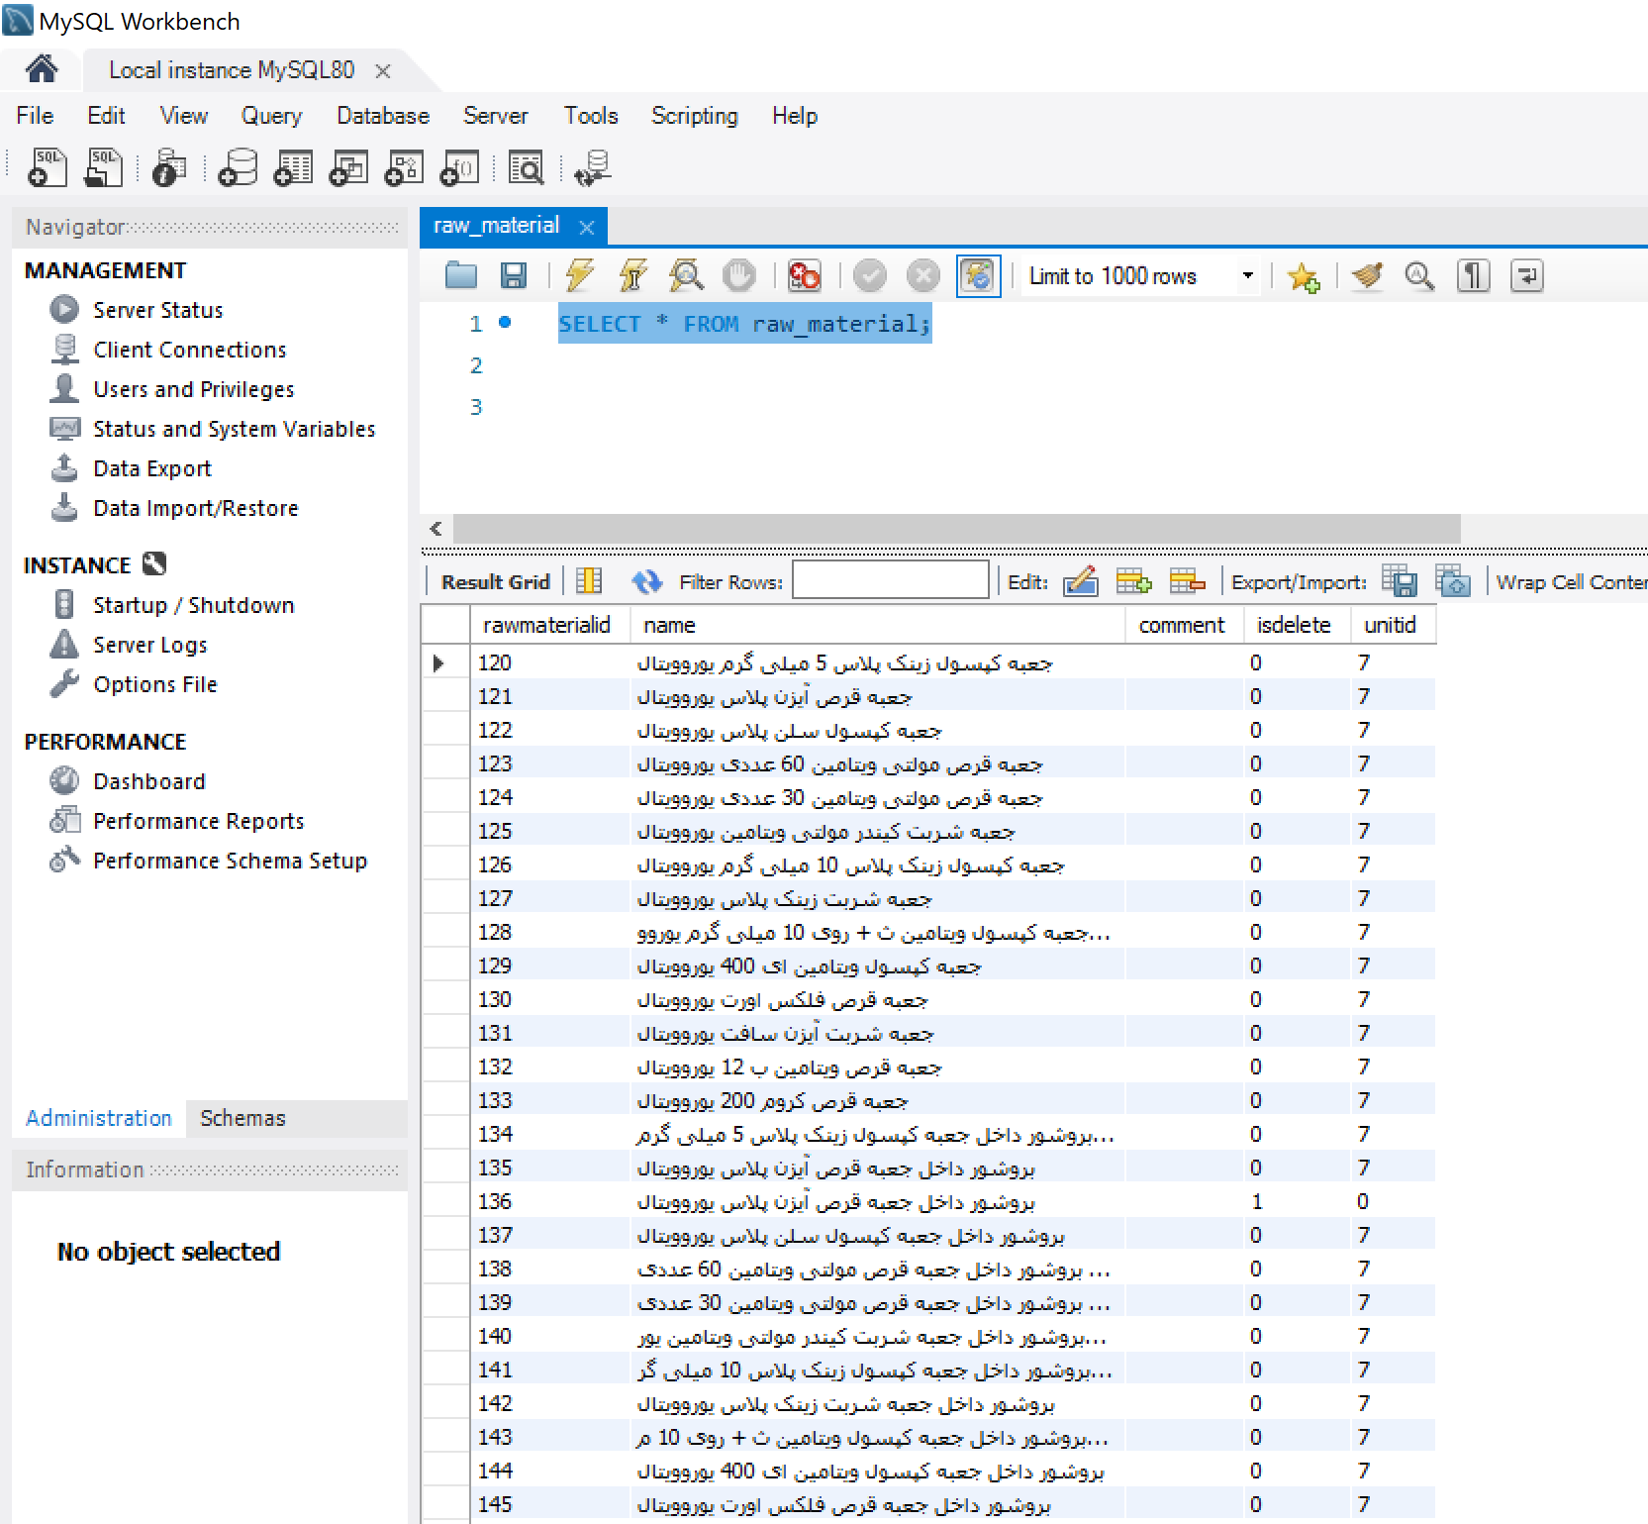The image size is (1648, 1524).
Task: Refresh the result grid icon
Action: (x=647, y=581)
